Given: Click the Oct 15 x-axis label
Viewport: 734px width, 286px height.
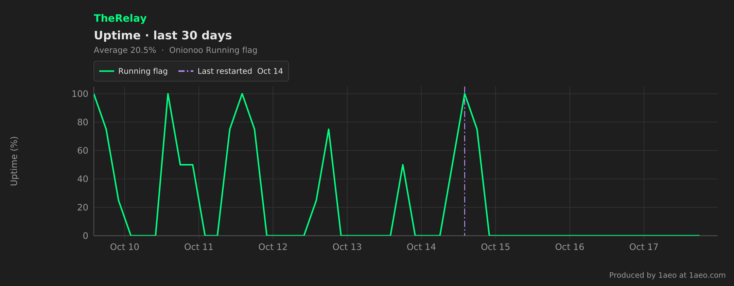Looking at the screenshot, I should 495,247.
